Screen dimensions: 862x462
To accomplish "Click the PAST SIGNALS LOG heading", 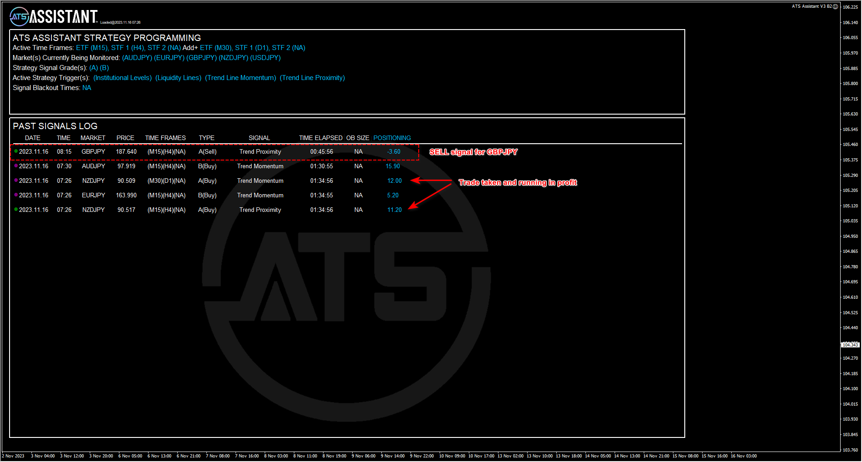I will (55, 126).
